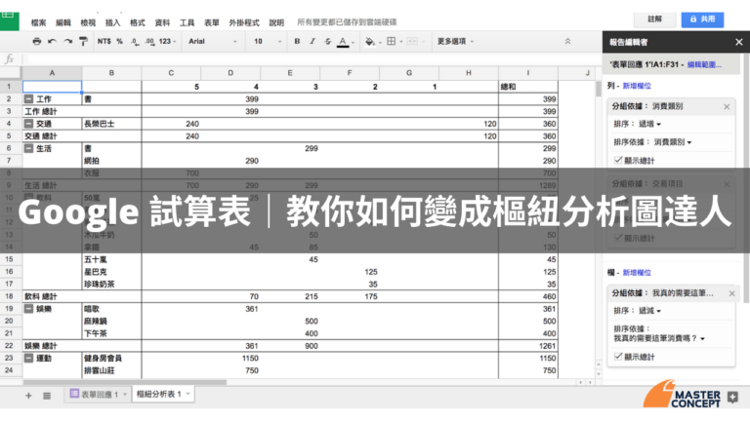Toggle strikethrough formatting
This screenshot has height=421, width=750.
328,42
